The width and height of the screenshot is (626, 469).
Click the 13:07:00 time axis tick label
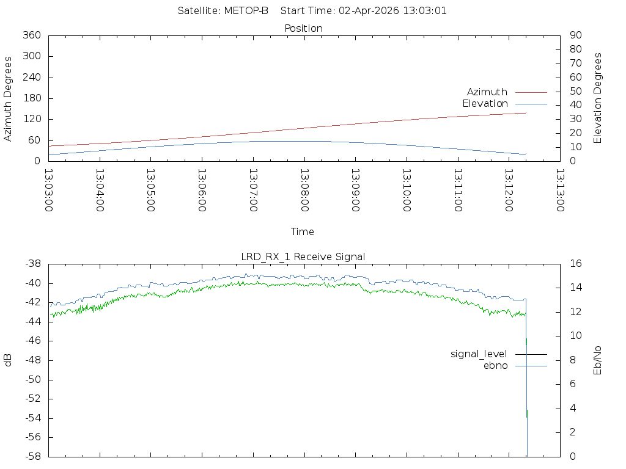(253, 191)
